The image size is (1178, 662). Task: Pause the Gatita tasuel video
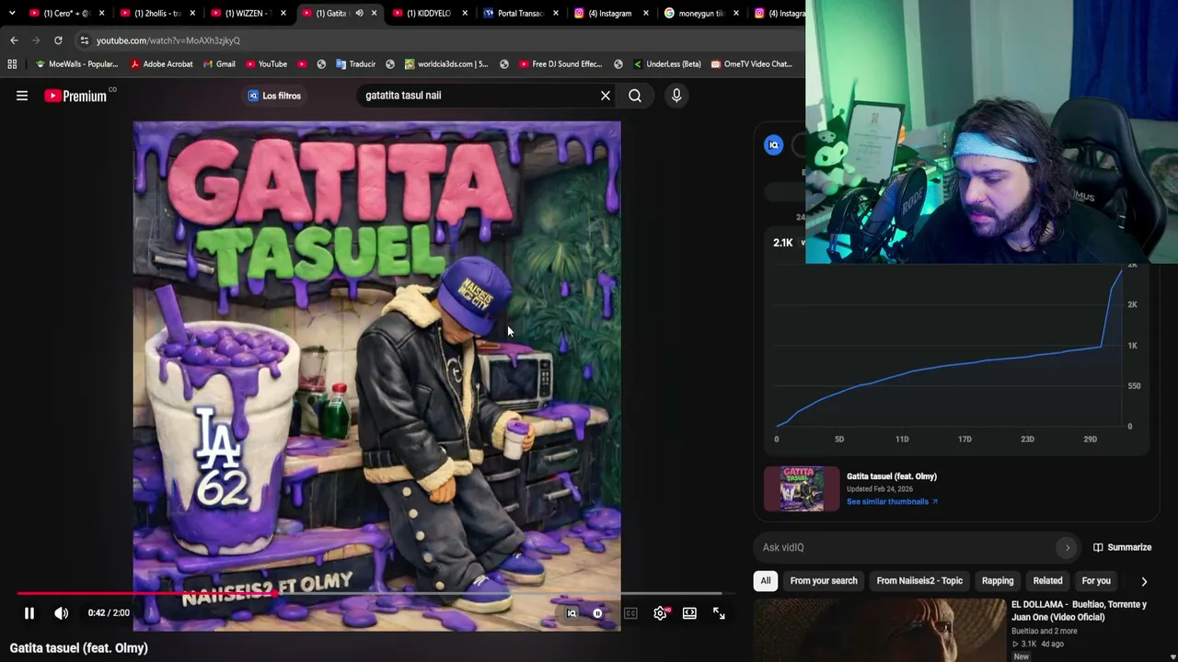[29, 613]
